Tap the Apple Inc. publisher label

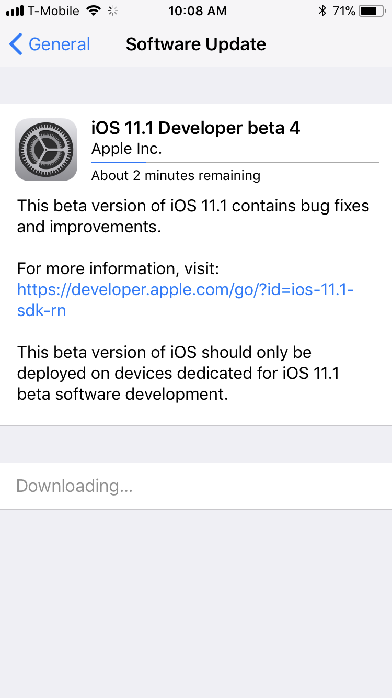[x=126, y=149]
